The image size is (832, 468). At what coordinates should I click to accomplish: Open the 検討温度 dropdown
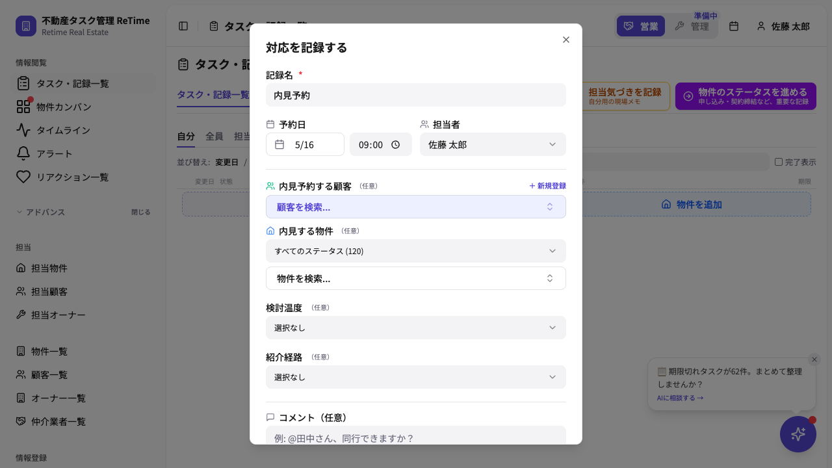tap(416, 328)
